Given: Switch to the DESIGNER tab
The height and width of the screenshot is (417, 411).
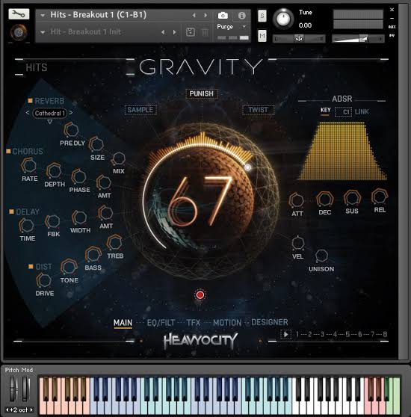Looking at the screenshot, I should (270, 322).
